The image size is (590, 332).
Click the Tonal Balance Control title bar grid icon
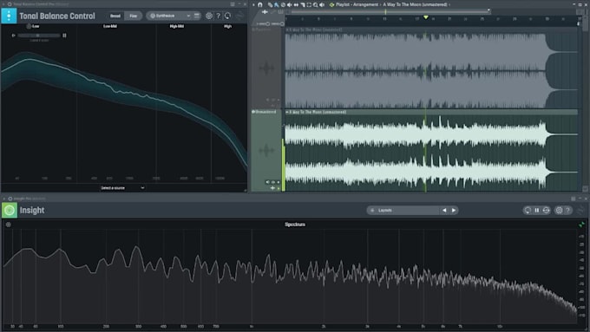[233, 4]
